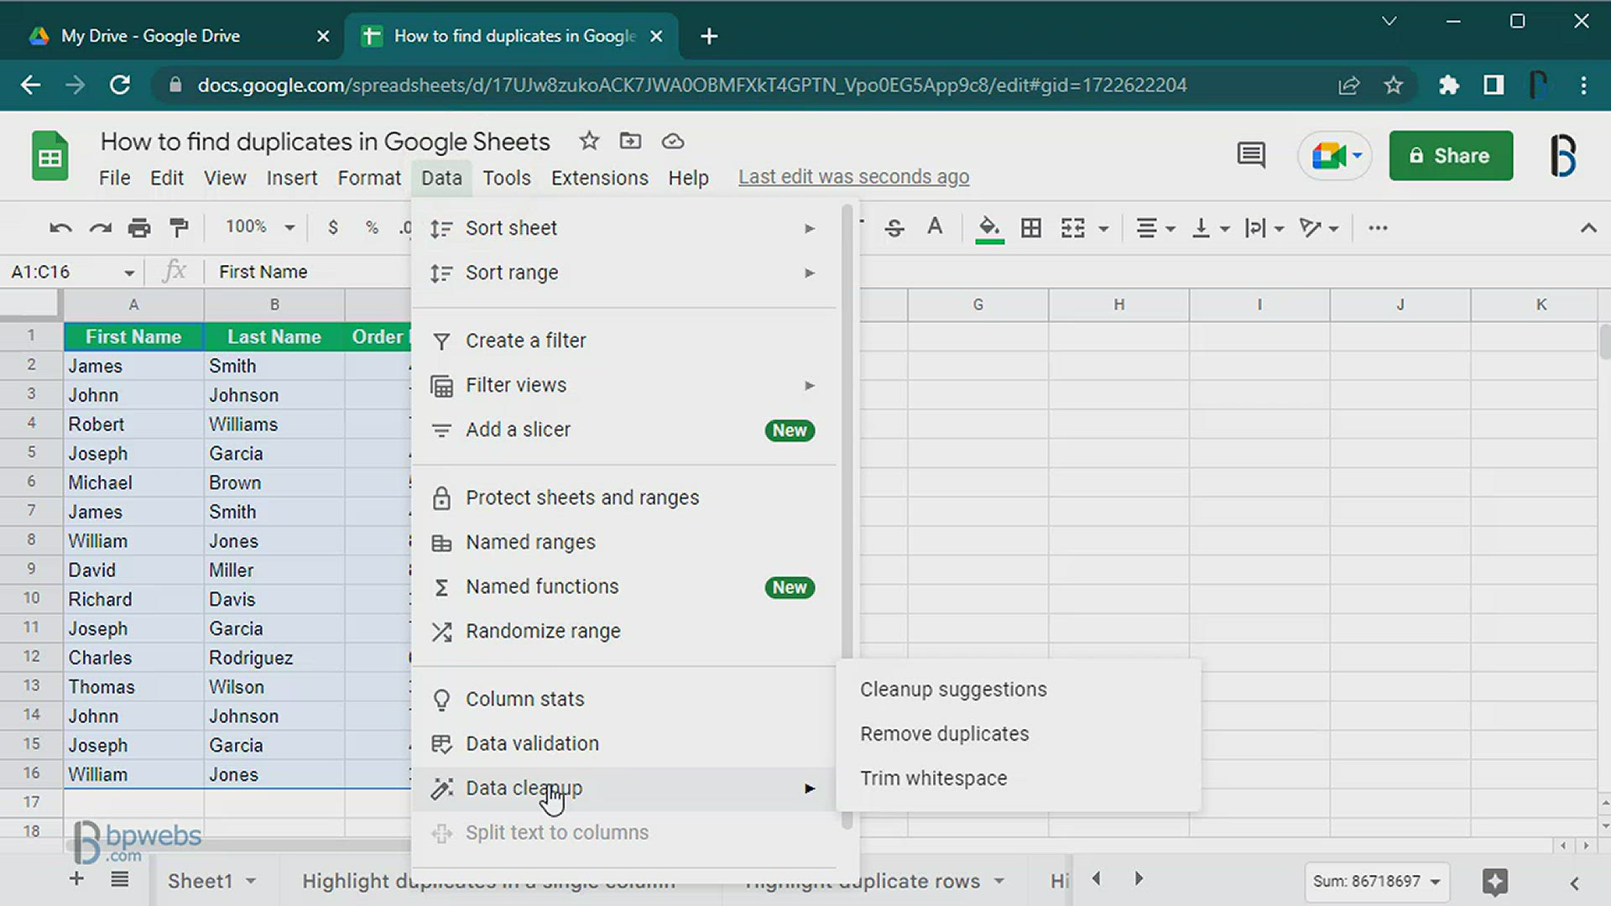Click merge cells icon
This screenshot has height=906, width=1611.
[x=1073, y=227]
